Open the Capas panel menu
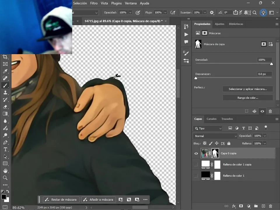The width and height of the screenshot is (280, 210). pyautogui.click(x=277, y=119)
